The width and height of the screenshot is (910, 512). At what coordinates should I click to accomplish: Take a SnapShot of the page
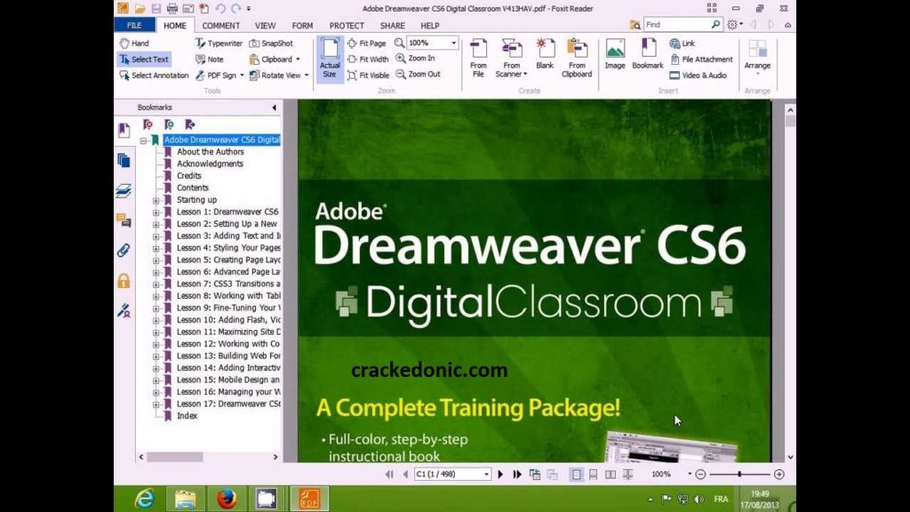click(271, 43)
